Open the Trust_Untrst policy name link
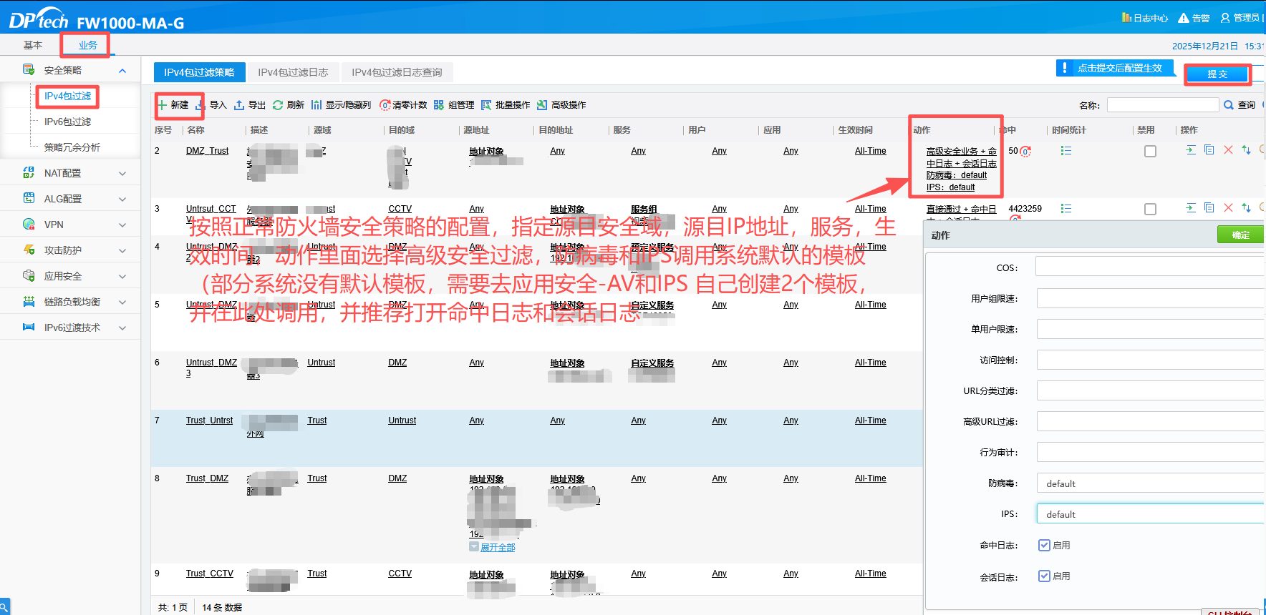The height and width of the screenshot is (615, 1266). pos(209,420)
